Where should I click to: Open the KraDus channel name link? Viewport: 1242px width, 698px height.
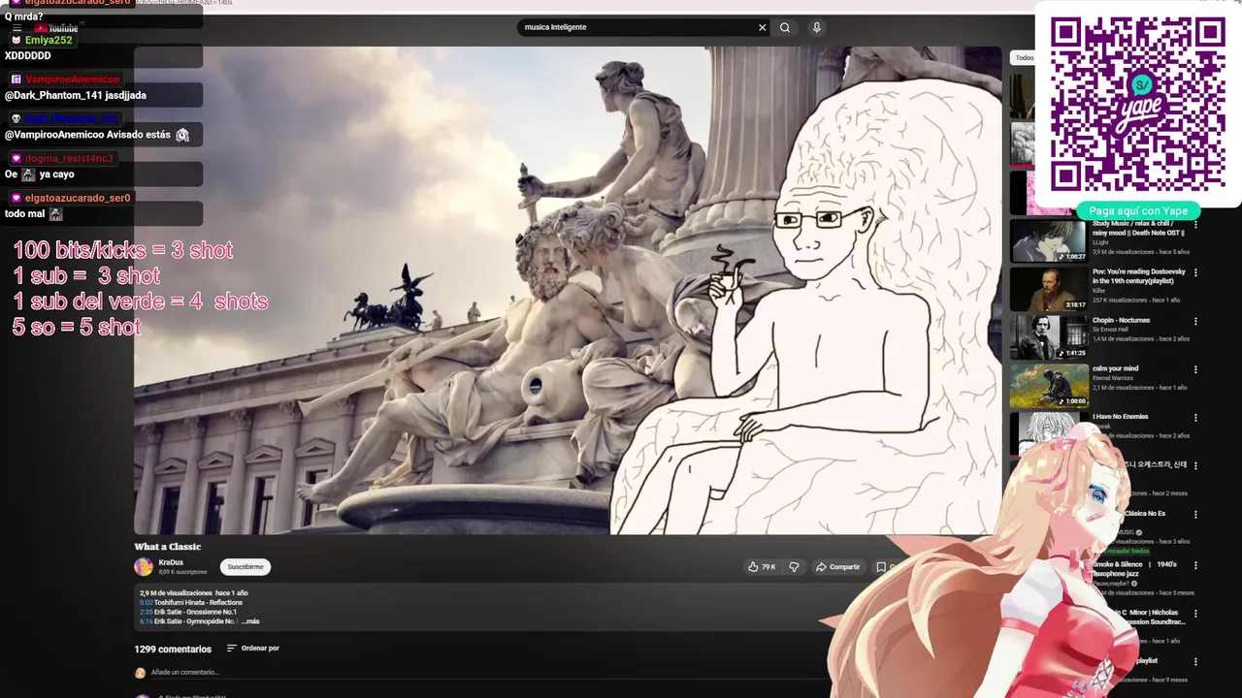171,562
